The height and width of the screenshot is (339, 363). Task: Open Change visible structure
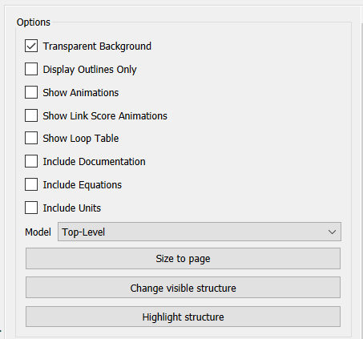point(183,288)
